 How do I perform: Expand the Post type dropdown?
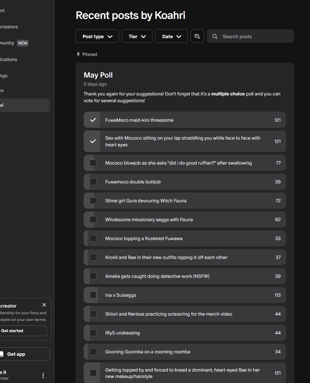click(x=97, y=36)
